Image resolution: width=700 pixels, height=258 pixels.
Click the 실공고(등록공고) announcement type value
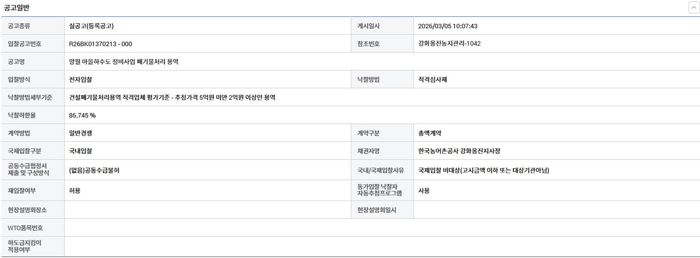(95, 26)
